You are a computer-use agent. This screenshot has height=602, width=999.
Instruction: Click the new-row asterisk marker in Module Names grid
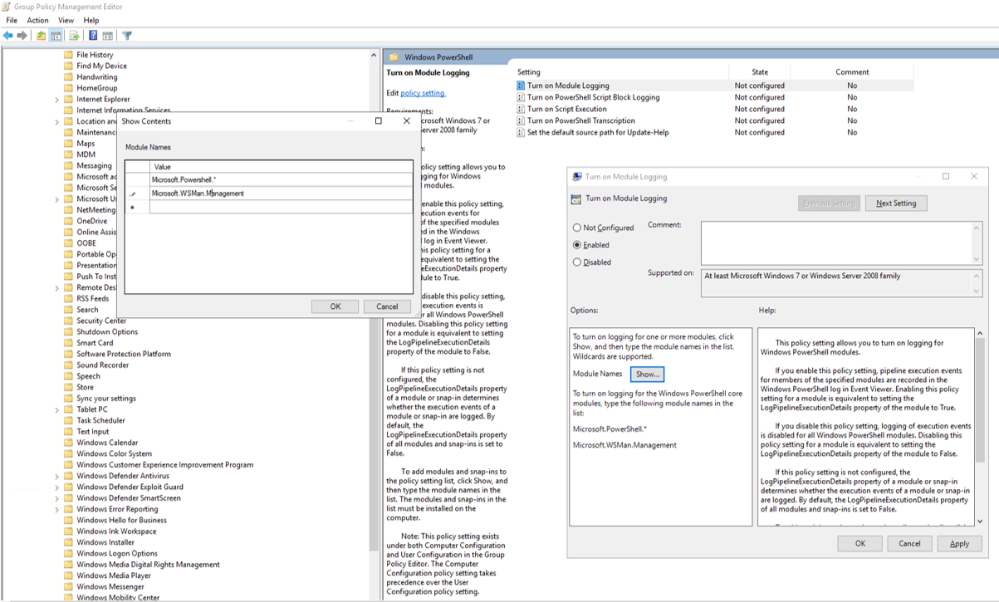[132, 208]
